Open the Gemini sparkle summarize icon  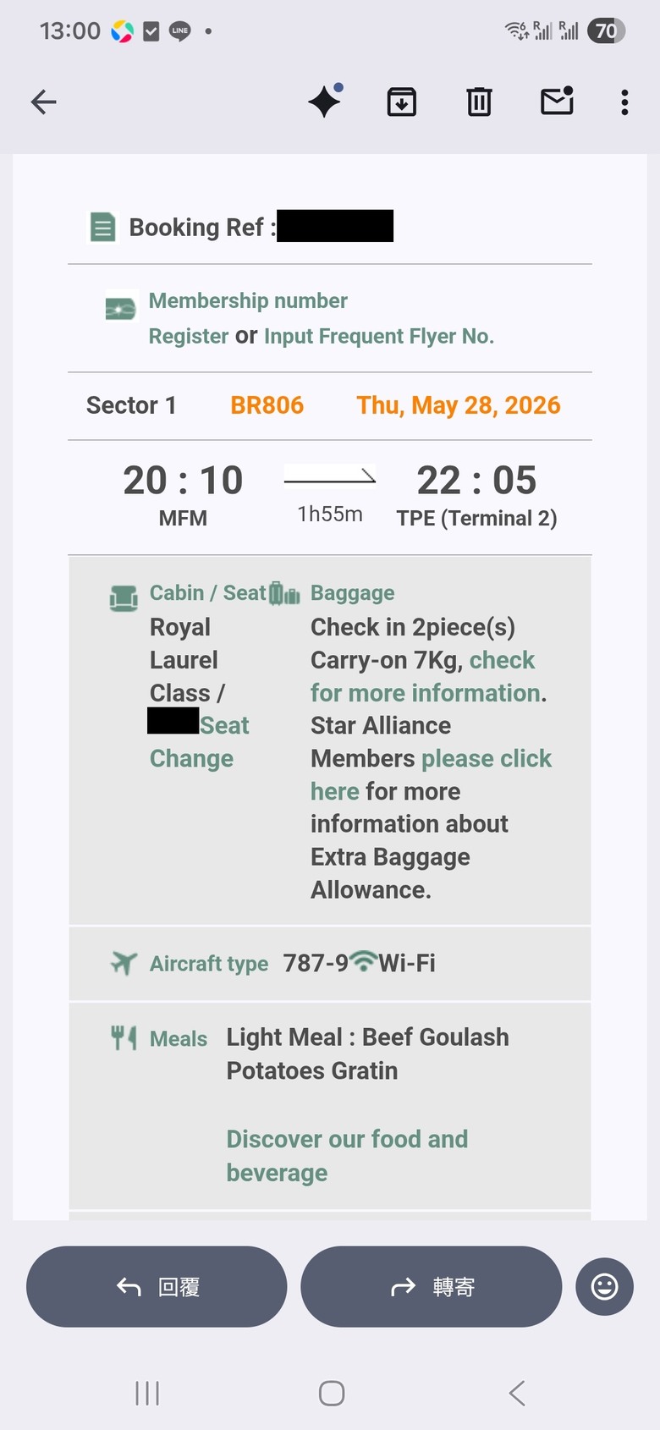pos(325,102)
